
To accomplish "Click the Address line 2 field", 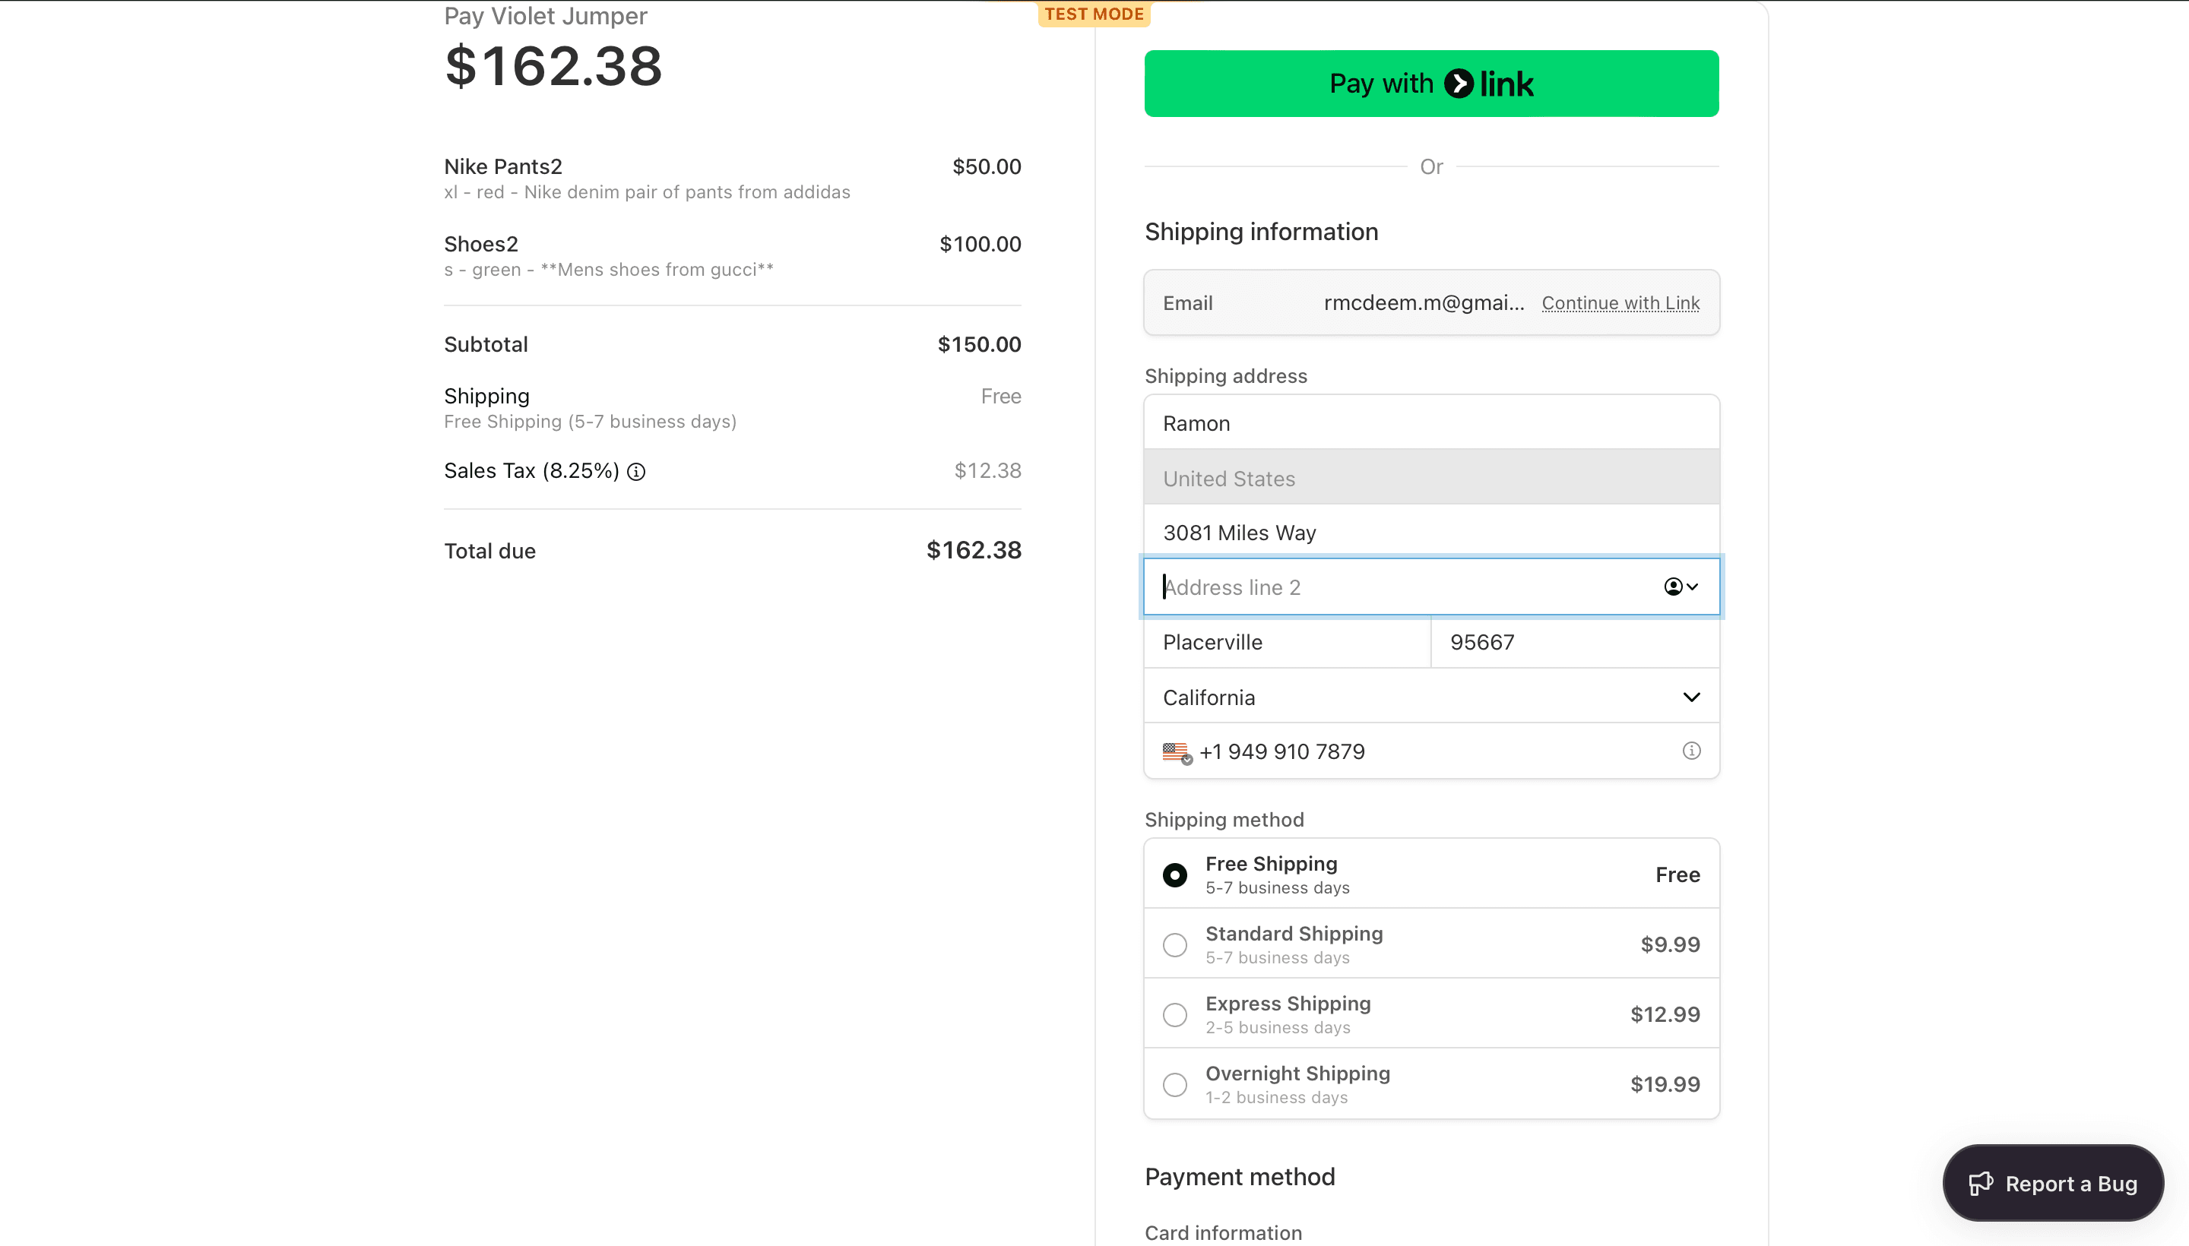I will click(1404, 587).
